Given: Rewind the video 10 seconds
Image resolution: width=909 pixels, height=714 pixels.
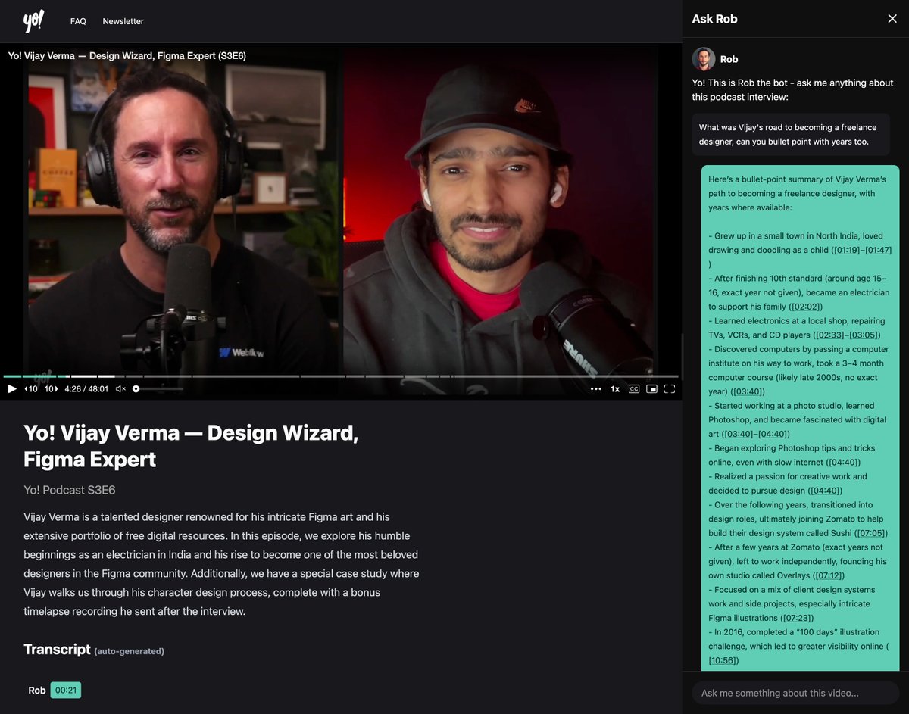Looking at the screenshot, I should click(31, 389).
